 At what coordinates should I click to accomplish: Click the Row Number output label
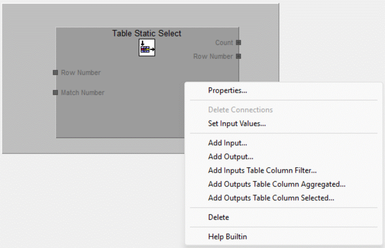coord(213,56)
